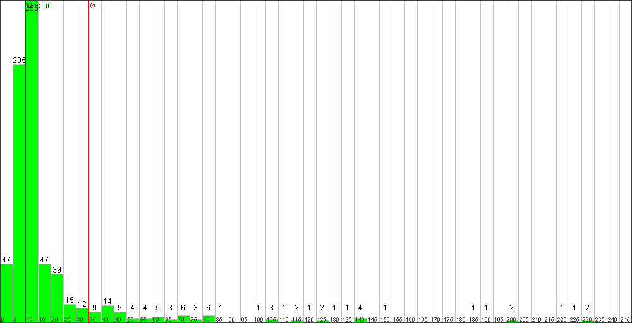Click the count 3 above 105
This screenshot has height=323, width=632.
click(x=271, y=308)
